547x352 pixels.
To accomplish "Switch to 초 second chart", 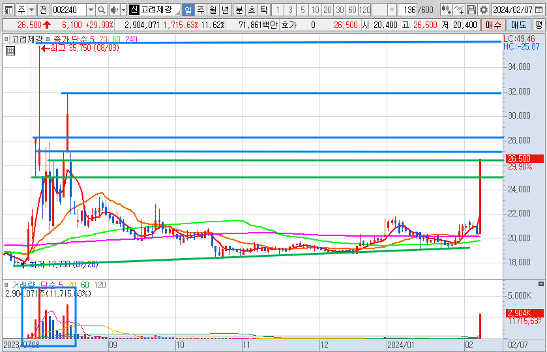I will click(252, 10).
